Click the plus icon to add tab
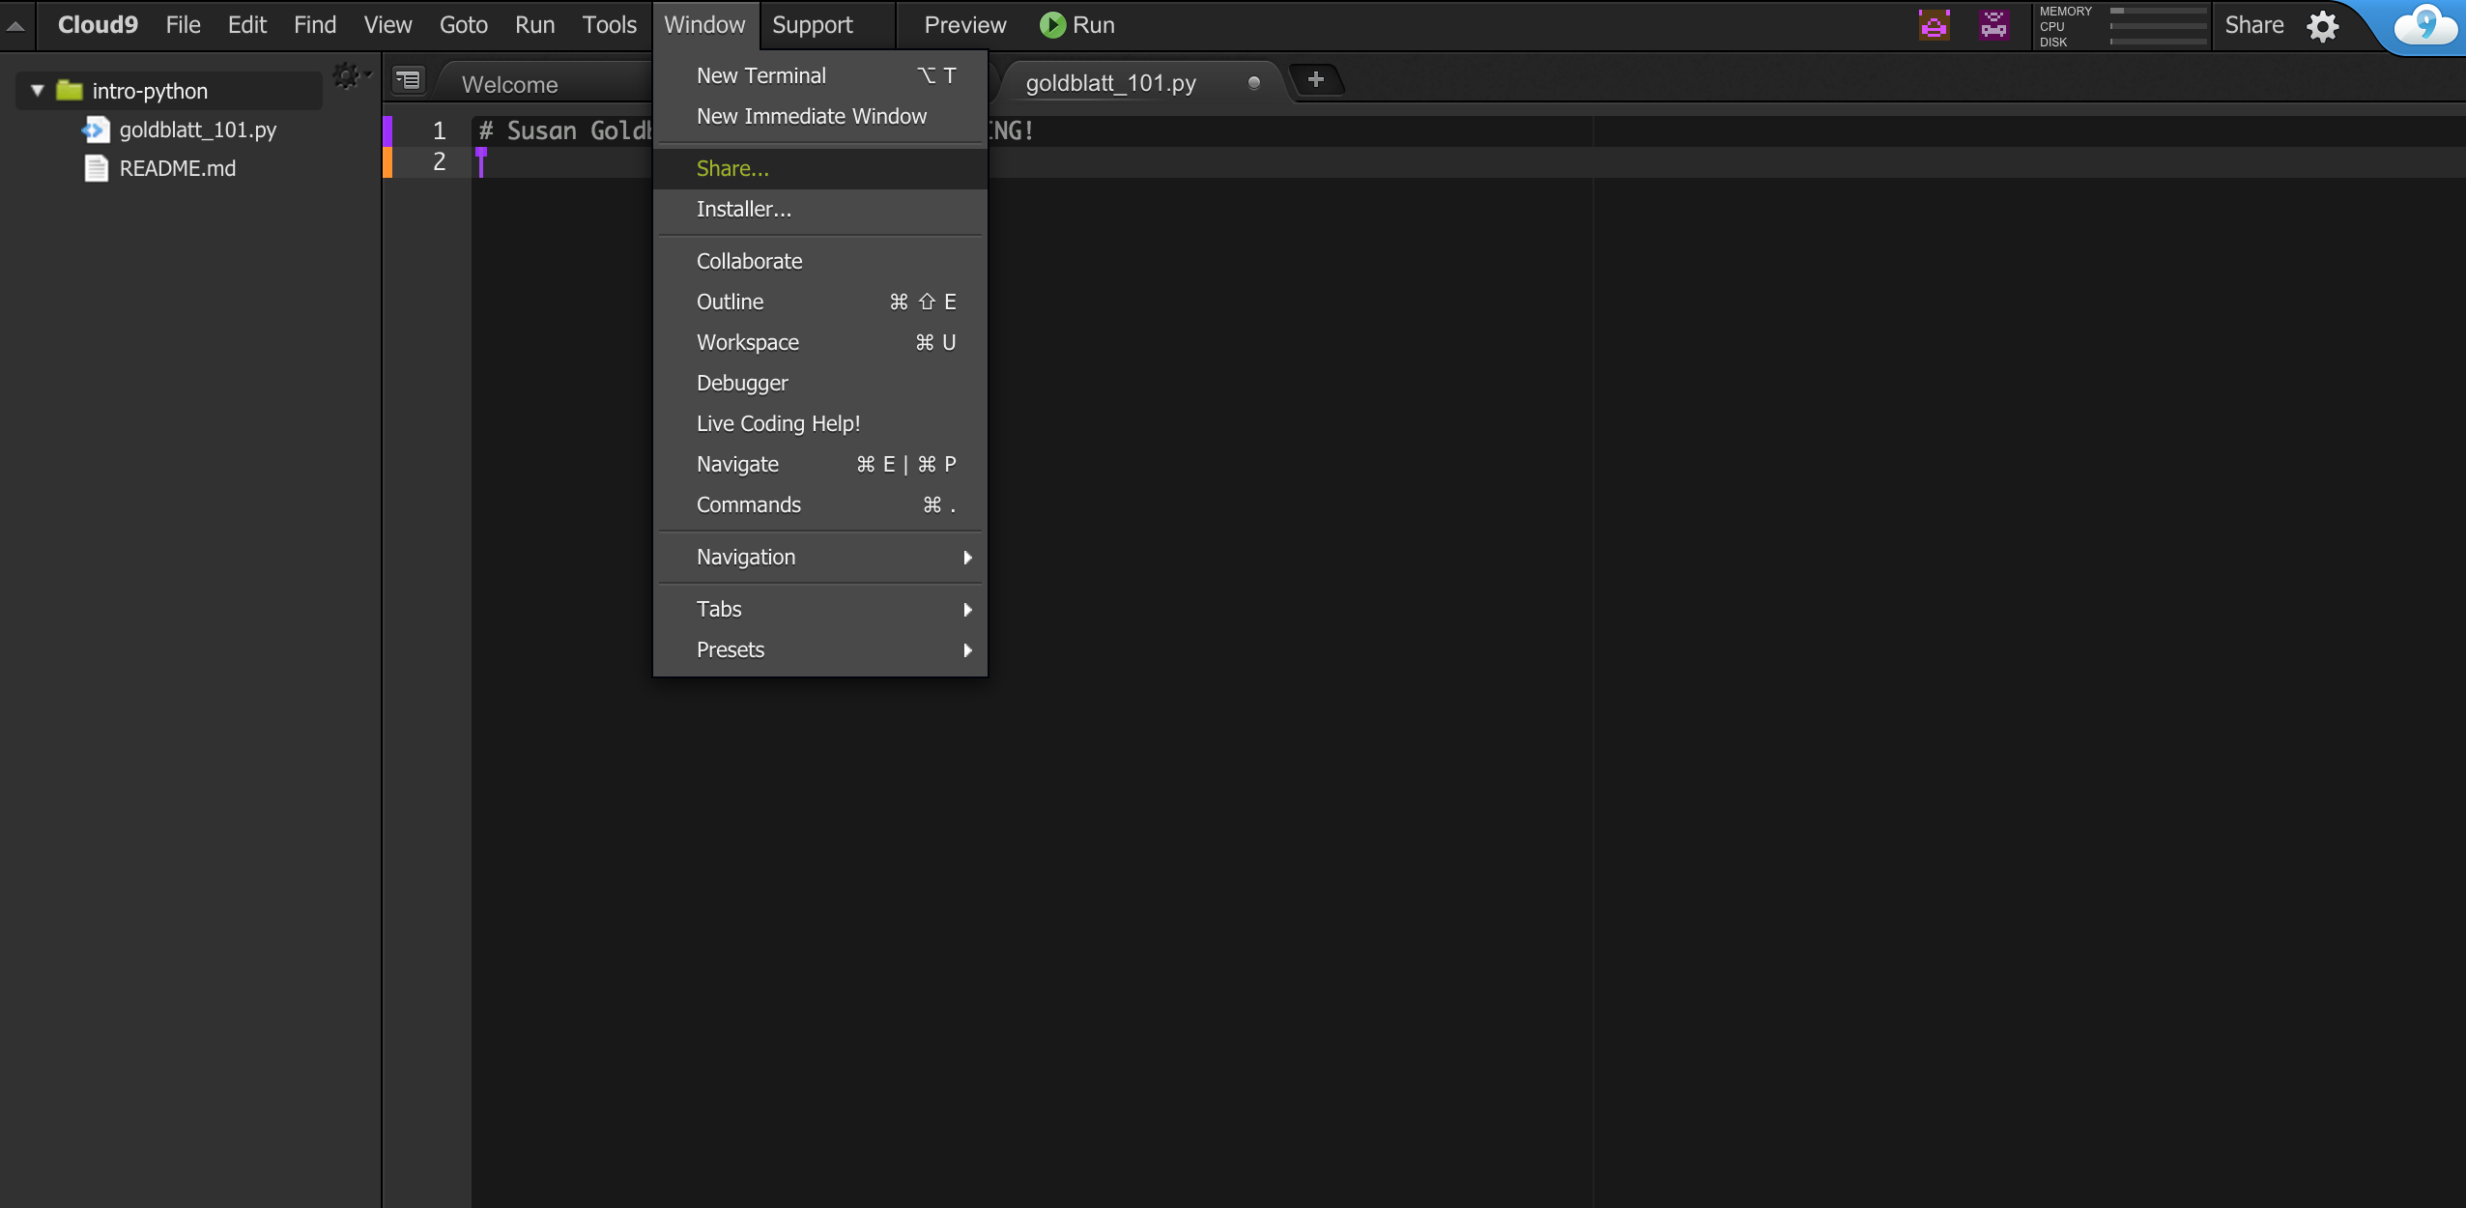 coord(1315,80)
